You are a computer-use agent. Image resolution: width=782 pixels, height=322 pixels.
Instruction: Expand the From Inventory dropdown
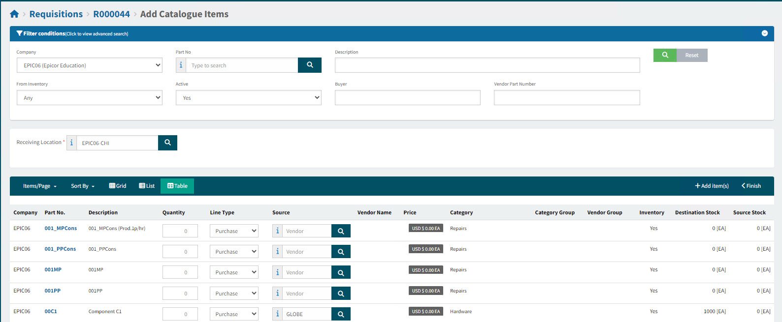tap(89, 98)
